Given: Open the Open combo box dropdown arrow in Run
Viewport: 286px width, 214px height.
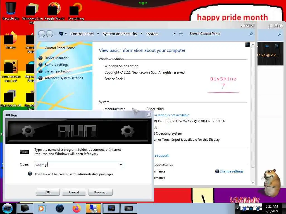Looking at the screenshot, I should (x=121, y=165).
